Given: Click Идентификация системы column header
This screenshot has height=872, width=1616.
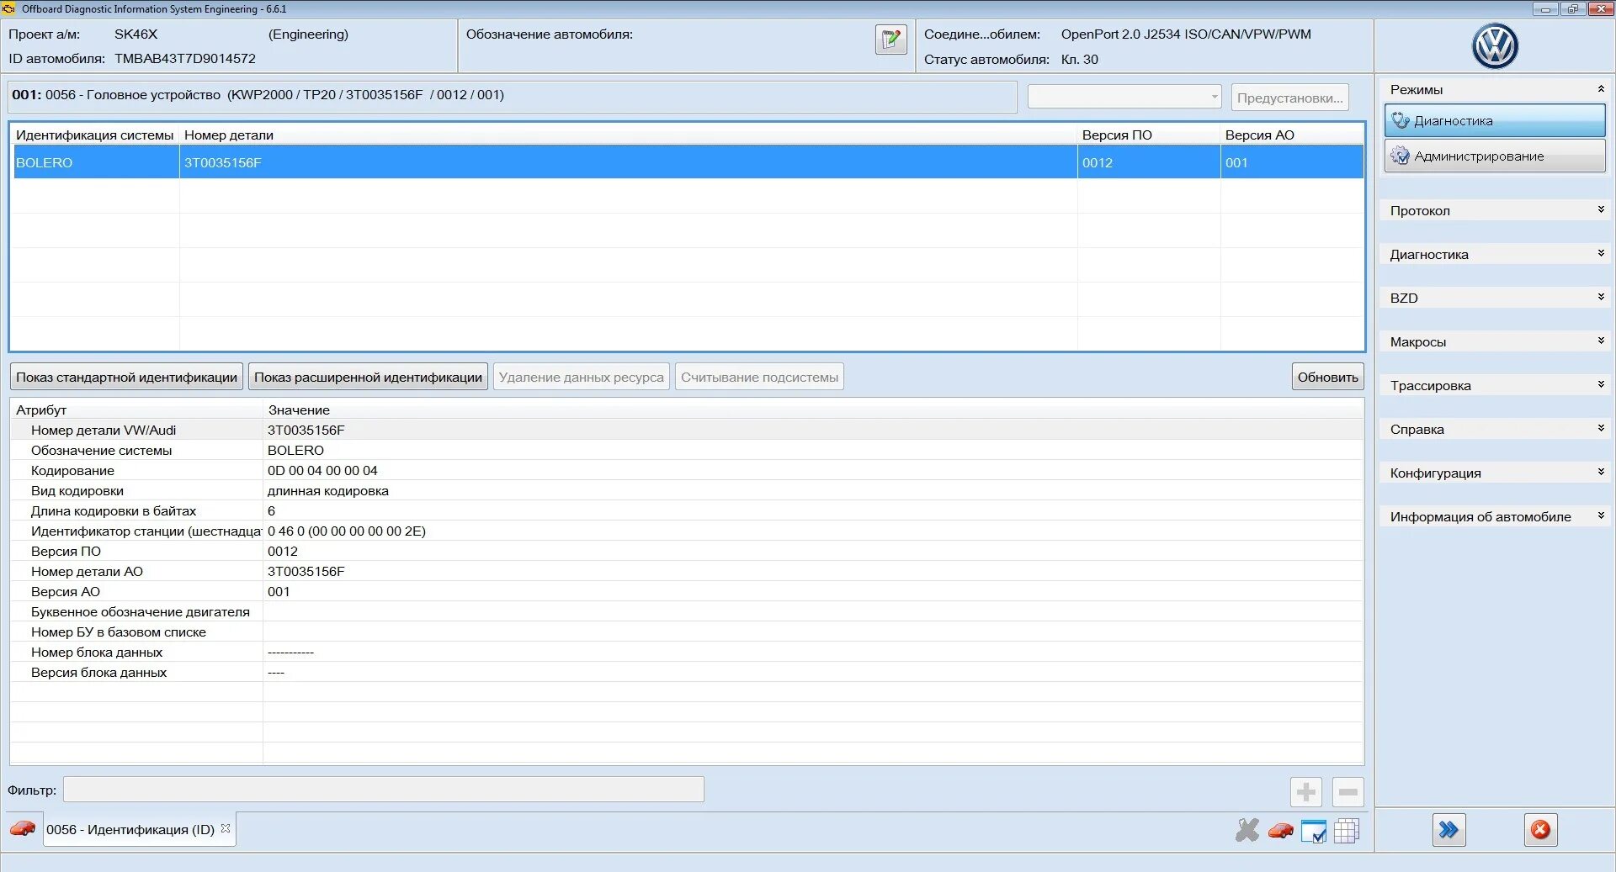Looking at the screenshot, I should [94, 135].
